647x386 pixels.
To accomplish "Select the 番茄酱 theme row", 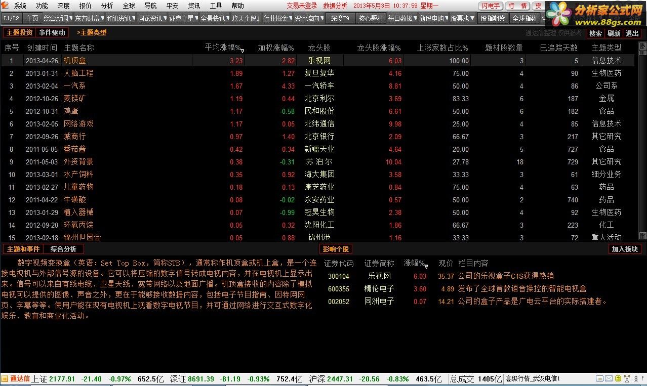I will click(317, 149).
